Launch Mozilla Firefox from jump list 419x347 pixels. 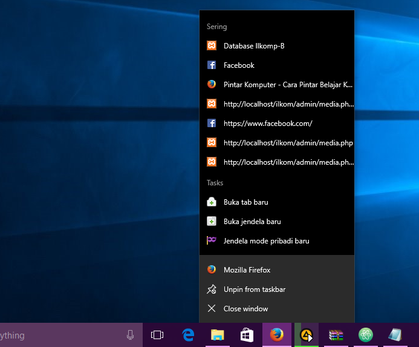(247, 270)
